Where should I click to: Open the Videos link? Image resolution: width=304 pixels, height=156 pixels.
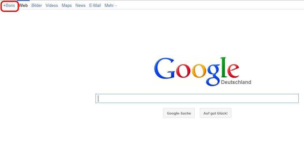[52, 6]
